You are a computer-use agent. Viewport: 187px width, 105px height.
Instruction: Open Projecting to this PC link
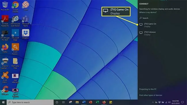(148, 89)
